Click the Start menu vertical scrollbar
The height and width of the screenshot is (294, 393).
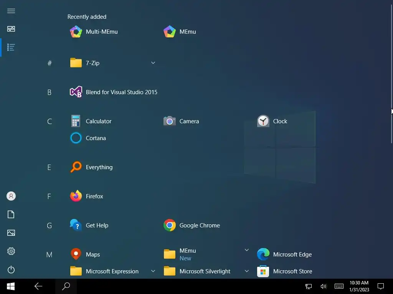point(391,74)
